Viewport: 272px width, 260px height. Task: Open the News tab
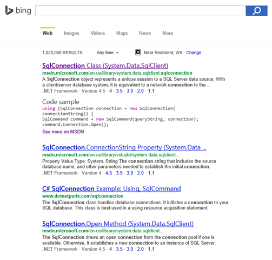[x=145, y=33]
